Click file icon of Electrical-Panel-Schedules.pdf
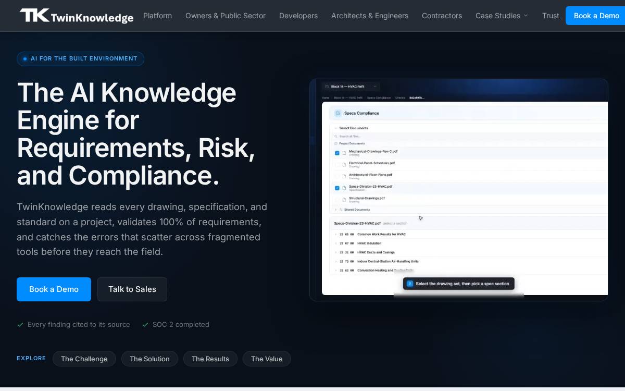The width and height of the screenshot is (625, 391). pos(344,165)
